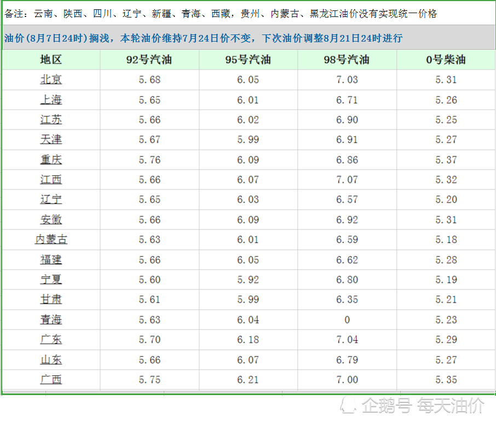Select 宁夏 92号汽油 price 5.60

[149, 280]
